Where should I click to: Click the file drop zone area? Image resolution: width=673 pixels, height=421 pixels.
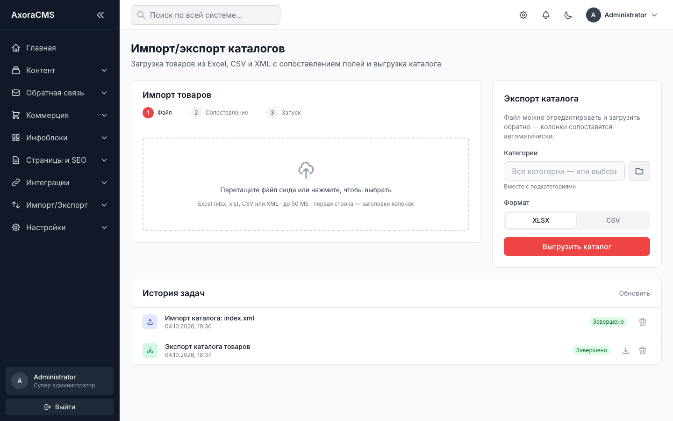pos(306,184)
